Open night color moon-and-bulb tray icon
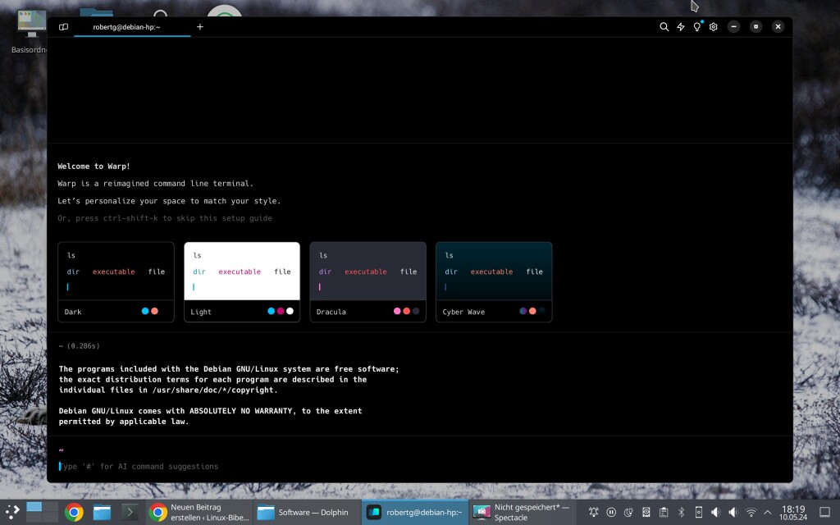 point(628,513)
